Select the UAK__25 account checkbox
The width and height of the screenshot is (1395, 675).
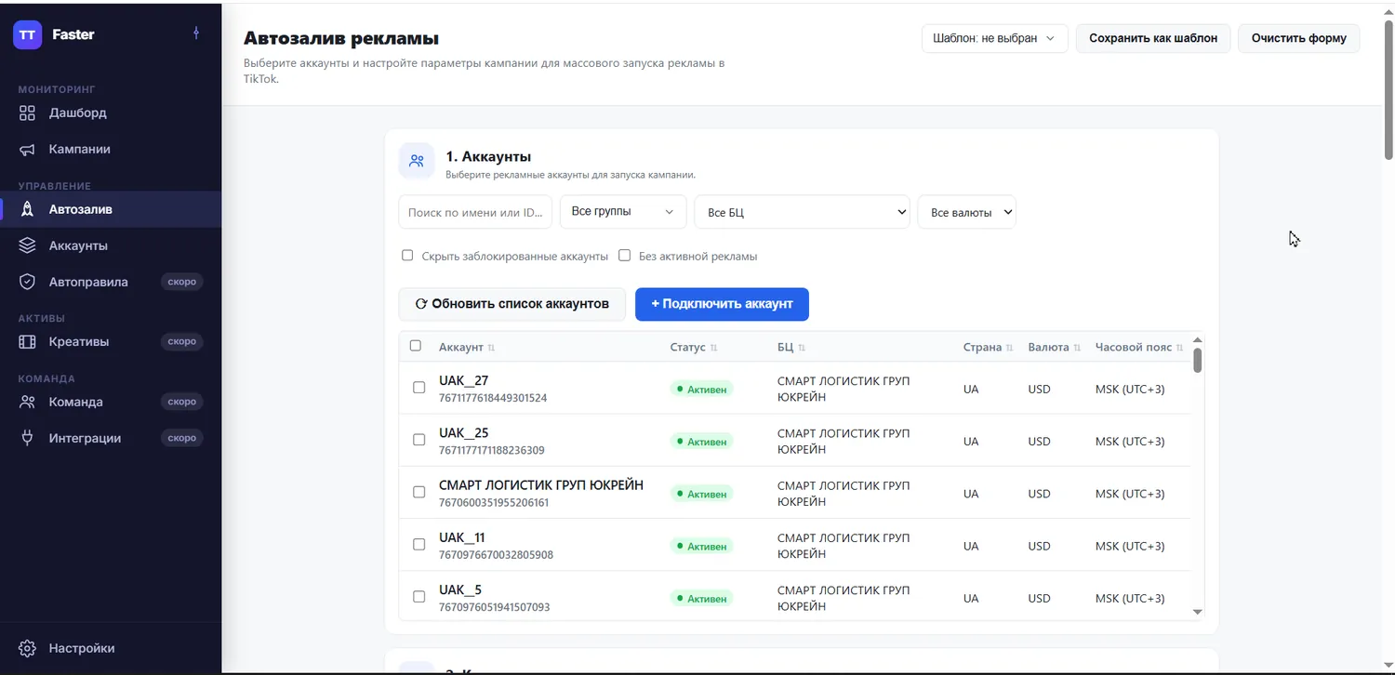(418, 440)
